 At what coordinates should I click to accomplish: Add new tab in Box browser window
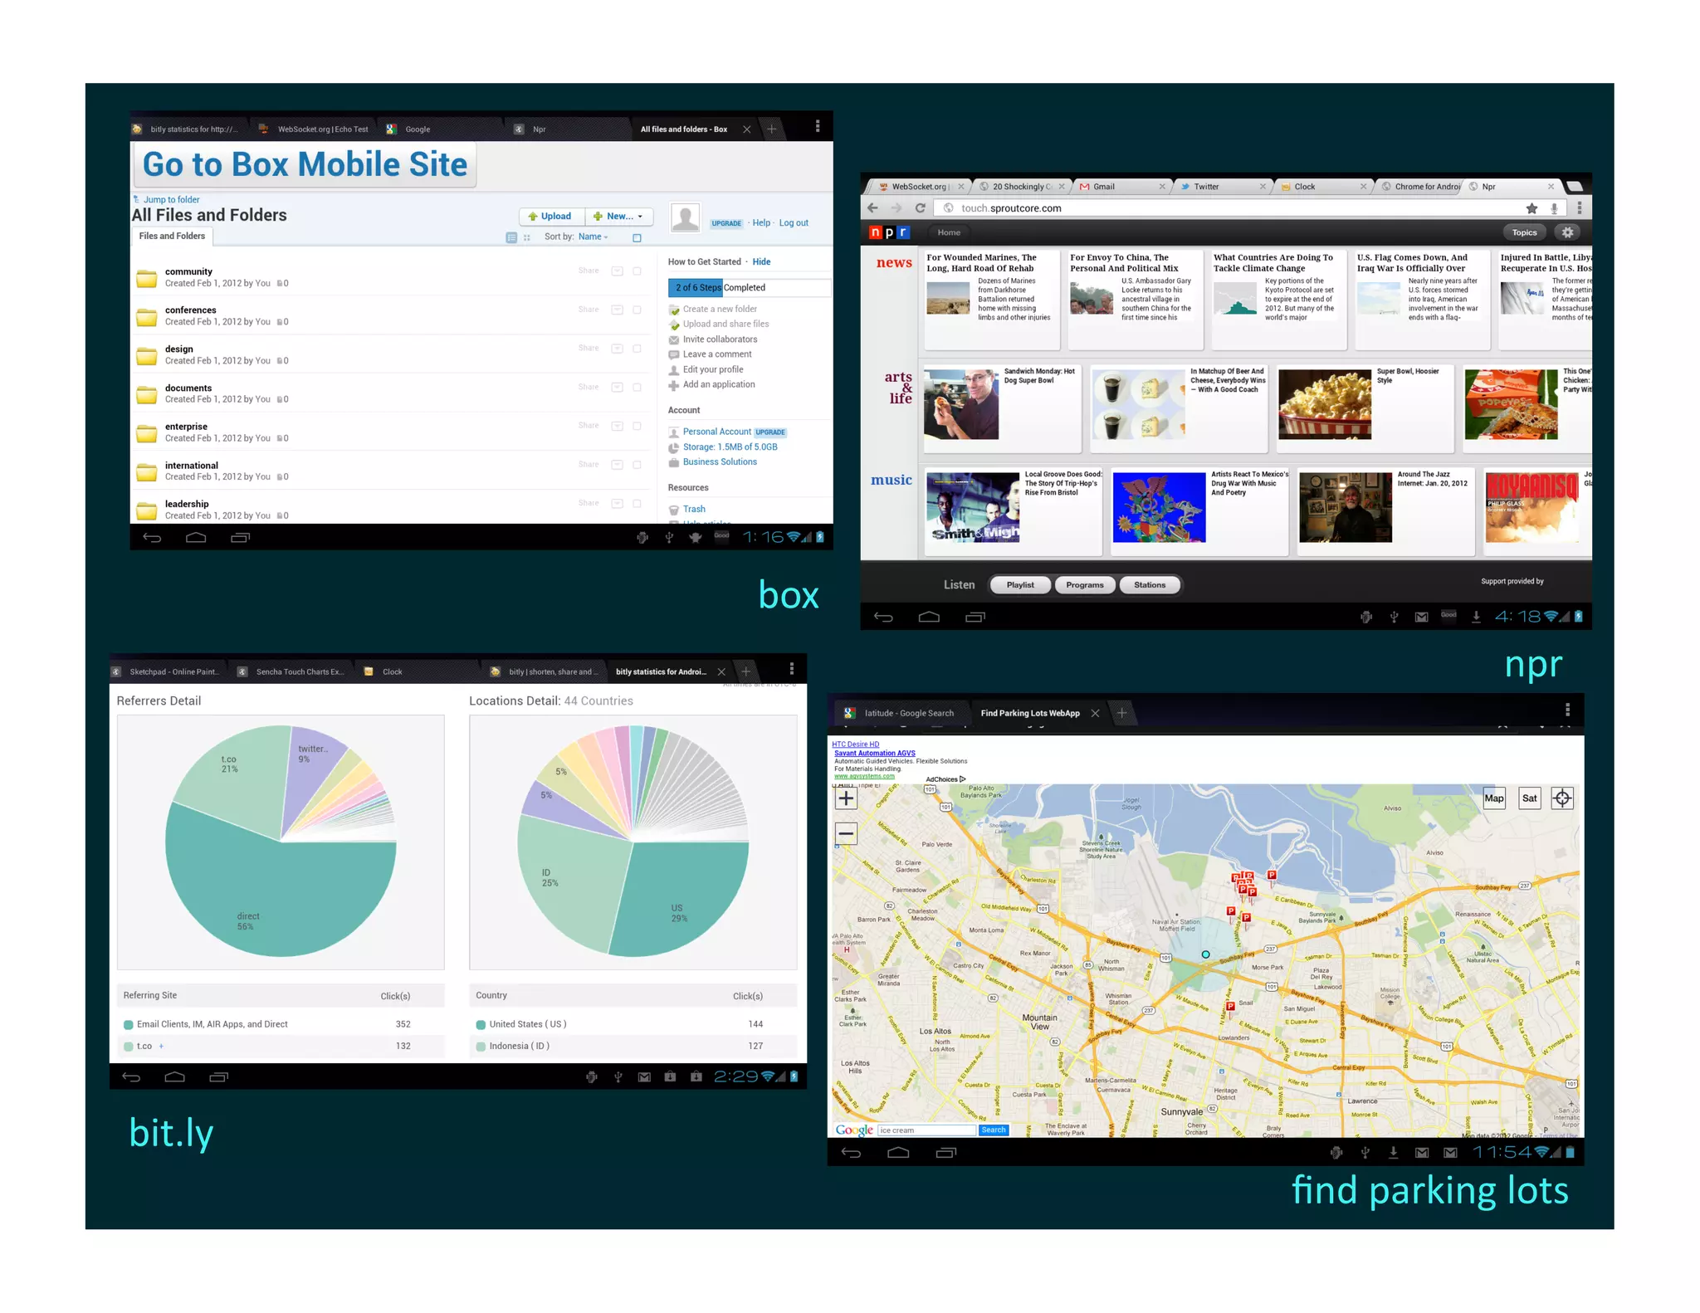tap(771, 129)
